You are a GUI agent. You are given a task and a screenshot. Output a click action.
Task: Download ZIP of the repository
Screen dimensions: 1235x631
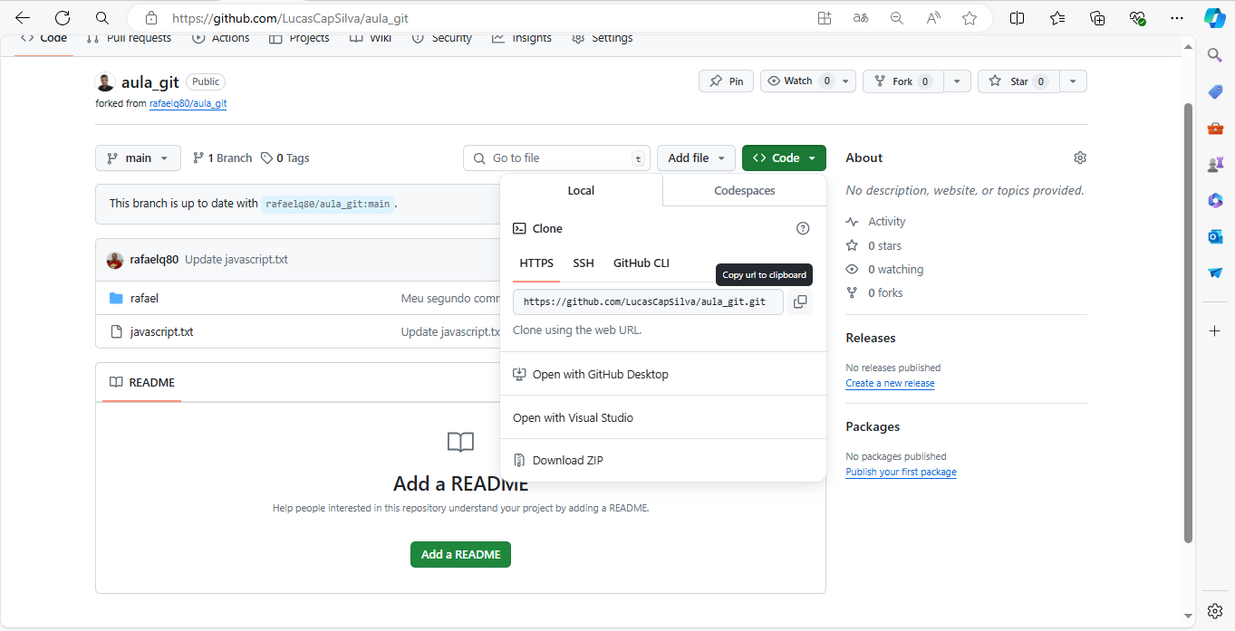pos(558,460)
